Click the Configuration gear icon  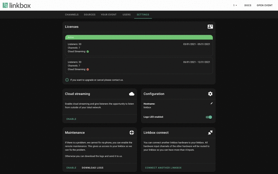(x=210, y=94)
